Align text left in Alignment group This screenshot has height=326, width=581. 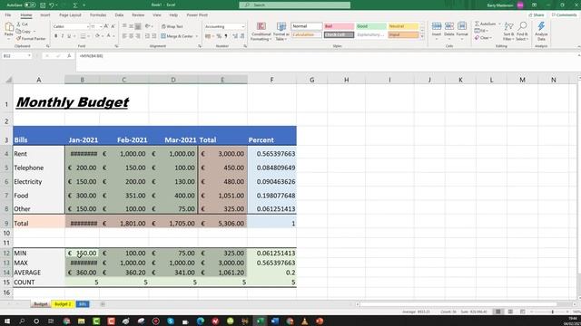[x=124, y=36]
